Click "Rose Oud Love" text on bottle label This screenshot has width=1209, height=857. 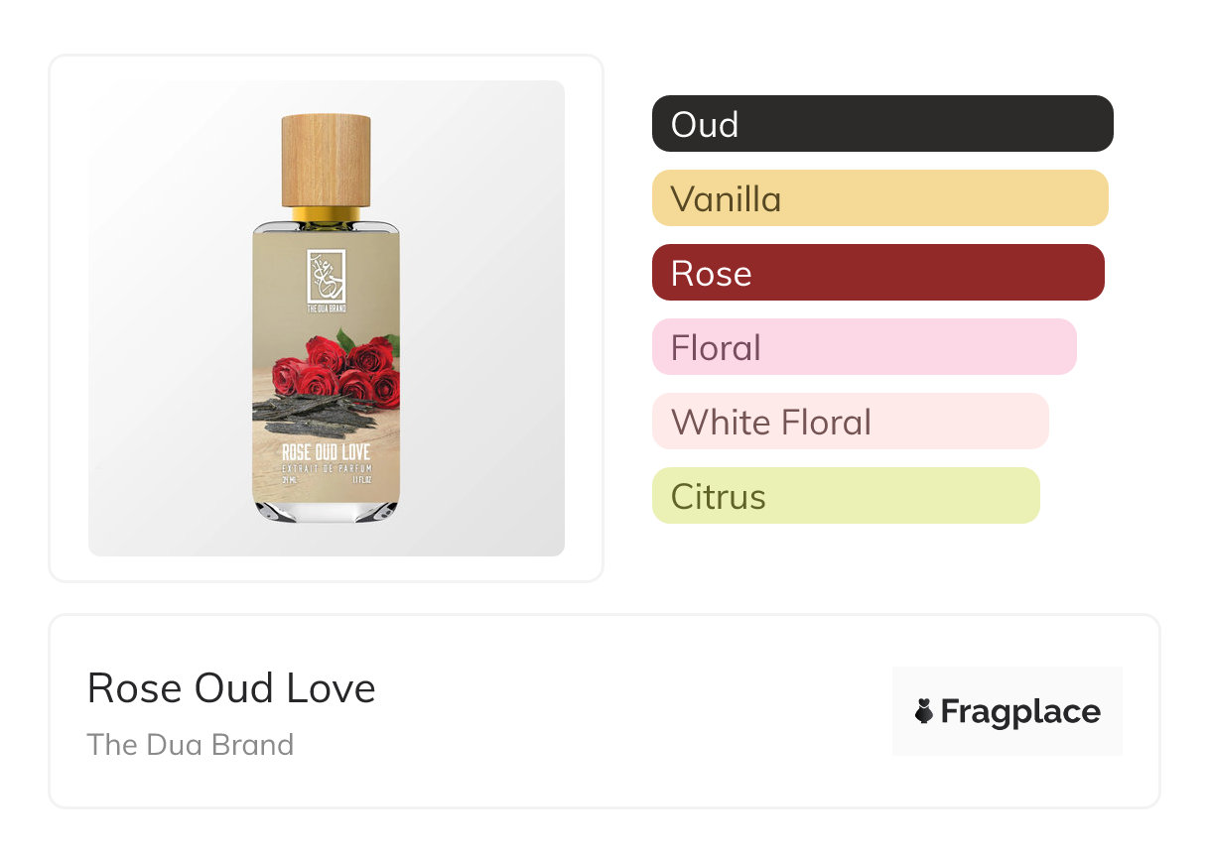point(326,453)
